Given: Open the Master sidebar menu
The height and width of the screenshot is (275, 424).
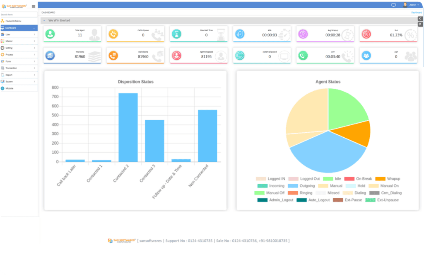Looking at the screenshot, I should click(x=19, y=41).
